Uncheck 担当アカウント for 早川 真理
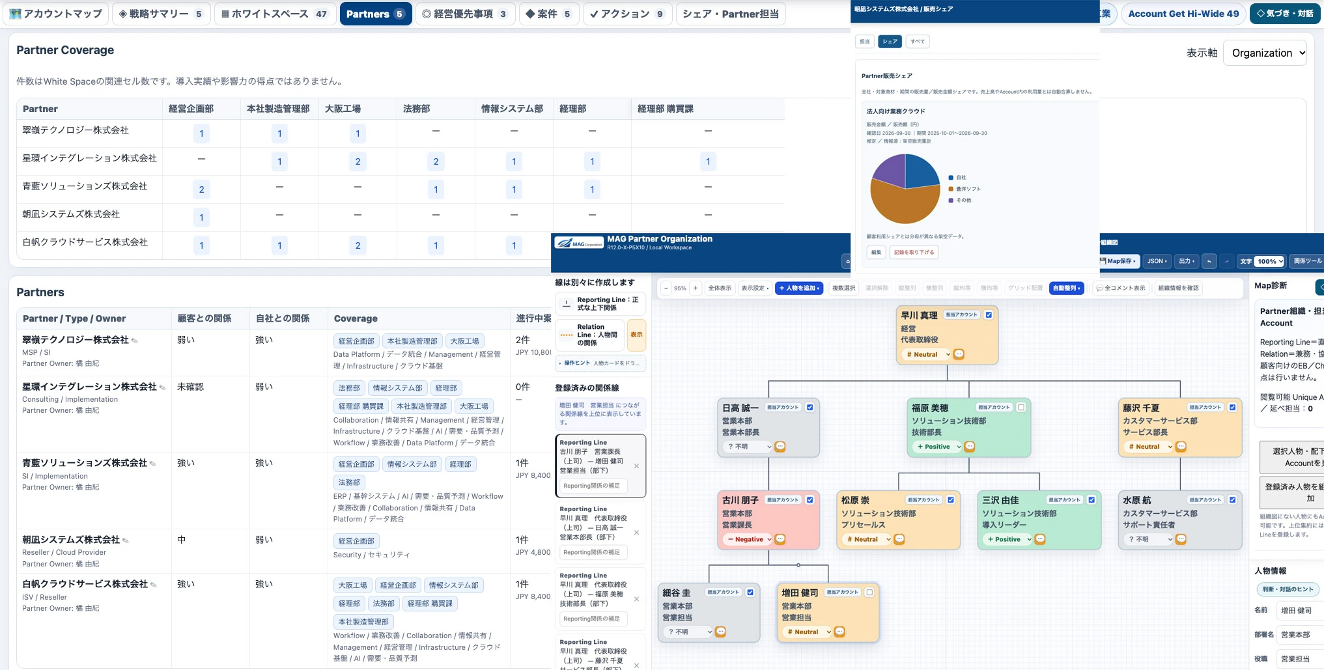 (989, 315)
